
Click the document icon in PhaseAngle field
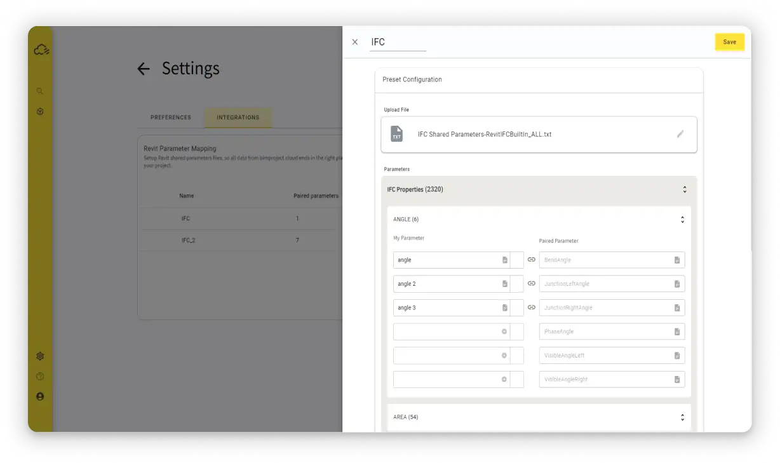[x=677, y=332]
